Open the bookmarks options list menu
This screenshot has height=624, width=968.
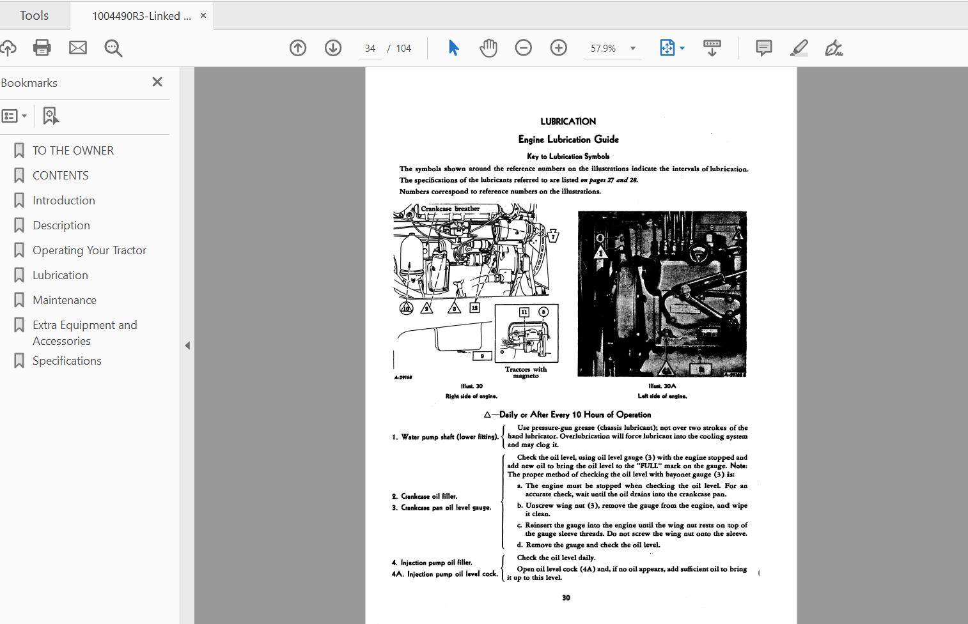14,116
